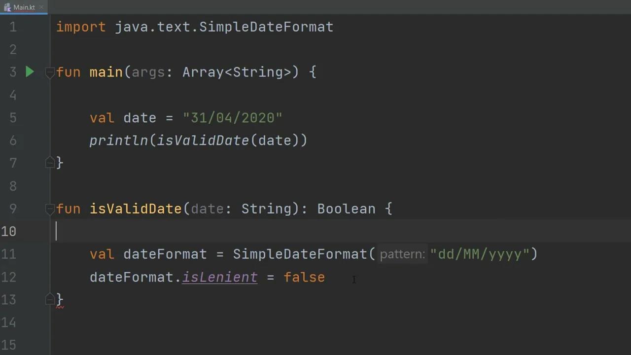
Task: Click the fold end marker beside line 13
Action: (49, 299)
